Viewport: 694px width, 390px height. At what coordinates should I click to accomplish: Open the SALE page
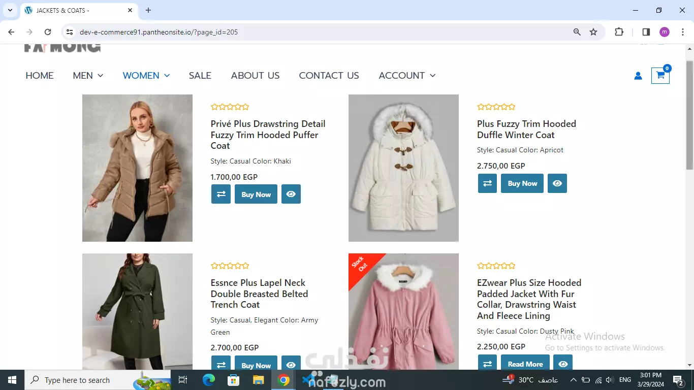click(x=200, y=75)
